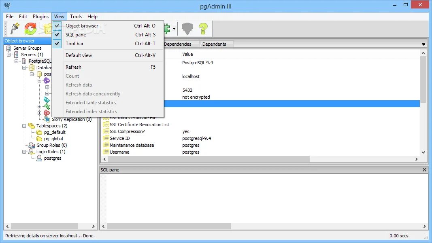The image size is (432, 243).
Task: Click the Group Roles icon
Action: tap(32, 145)
